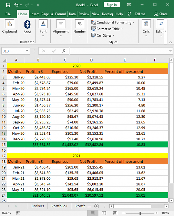The width and height of the screenshot is (174, 216).
Task: Expand the Editing group
Action: point(161,28)
